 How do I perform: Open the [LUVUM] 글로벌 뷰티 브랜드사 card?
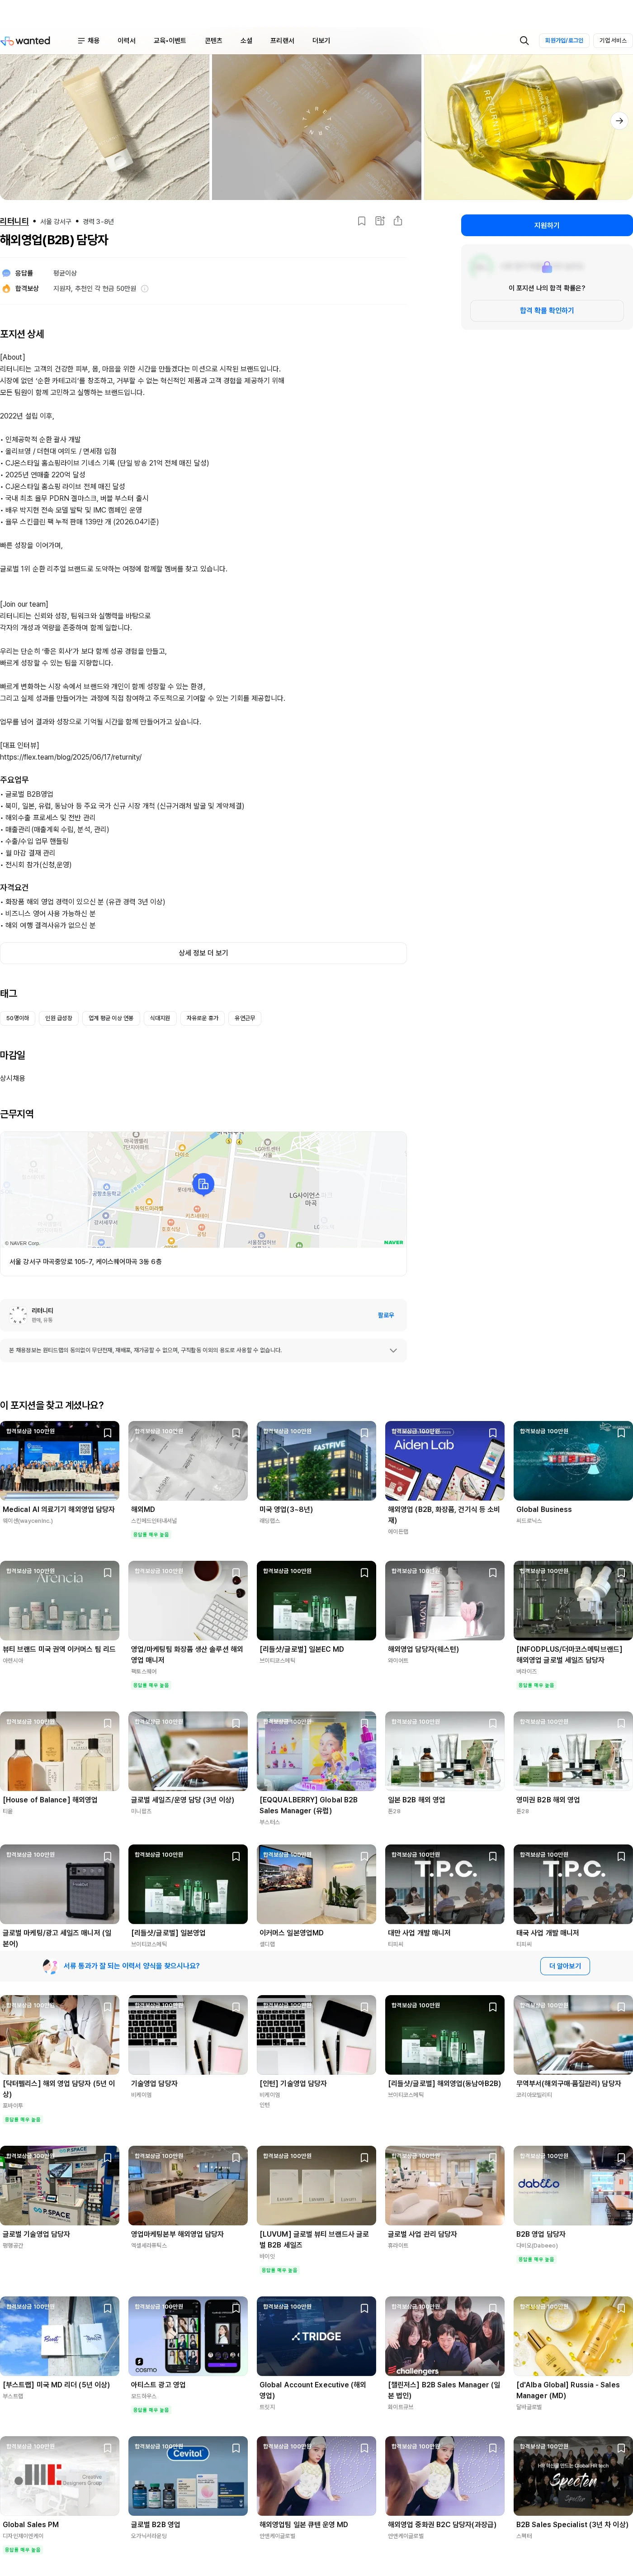pos(316,2210)
